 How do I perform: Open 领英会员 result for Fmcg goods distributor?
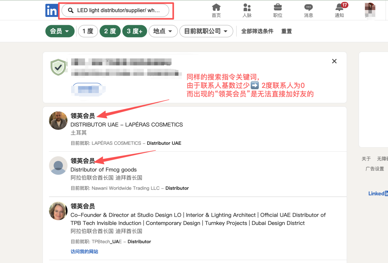tap(83, 161)
